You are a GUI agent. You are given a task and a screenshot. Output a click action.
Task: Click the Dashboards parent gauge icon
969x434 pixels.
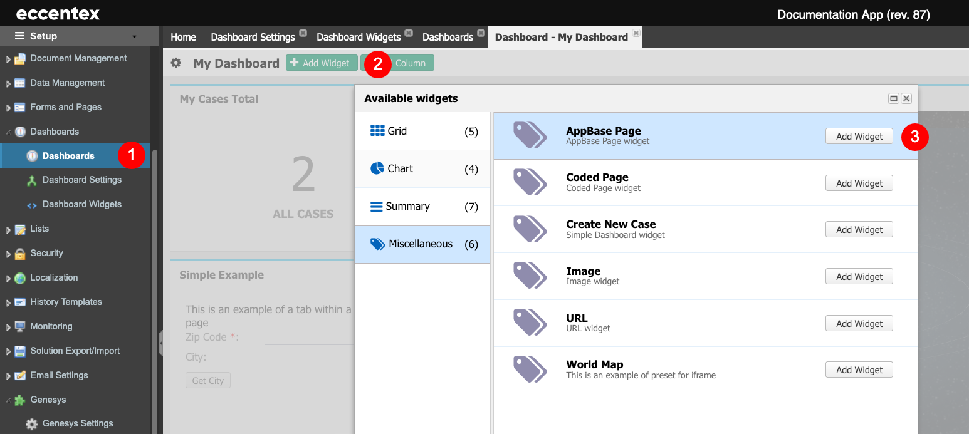tap(20, 132)
